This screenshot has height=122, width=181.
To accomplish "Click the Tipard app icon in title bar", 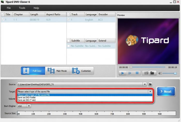I will coord(2,2).
